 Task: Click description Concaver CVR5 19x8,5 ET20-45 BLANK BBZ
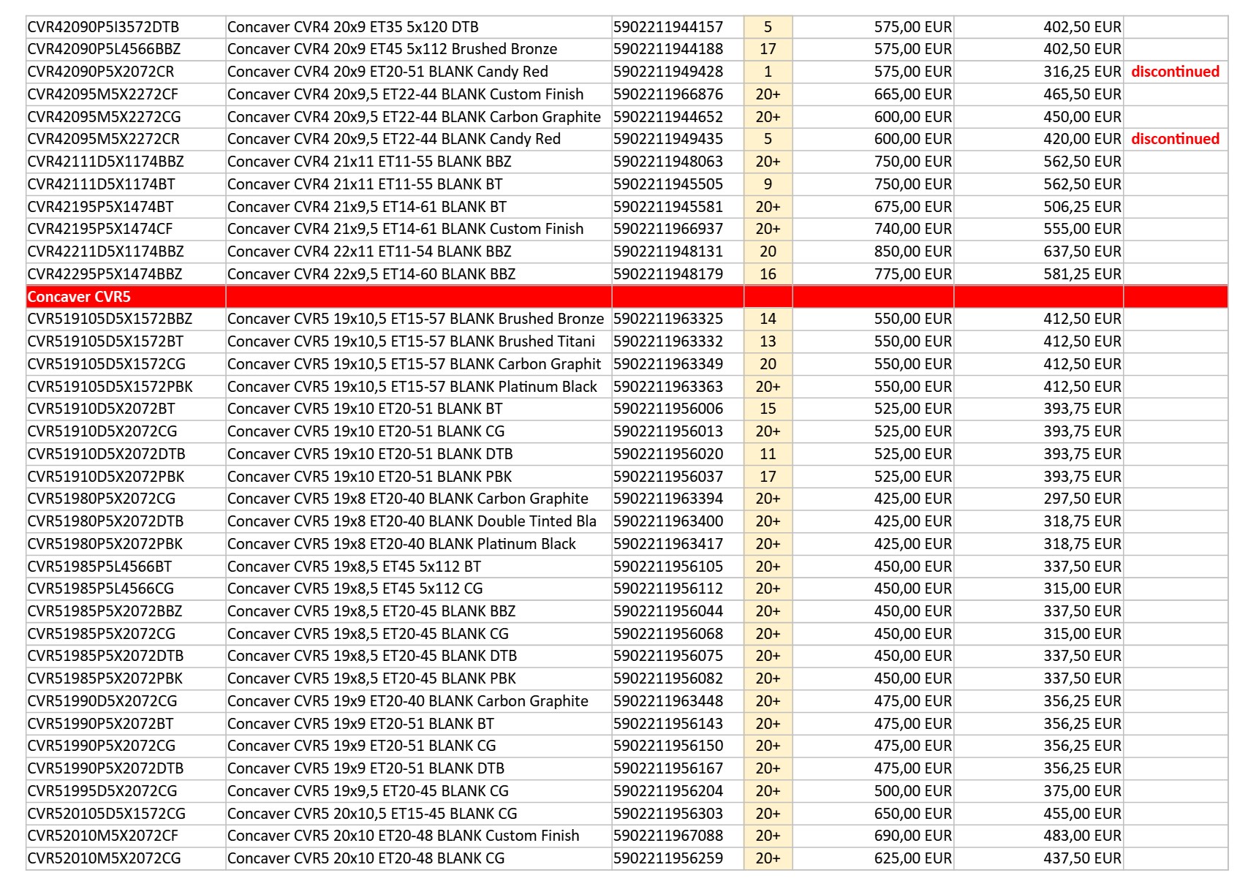pos(371,611)
